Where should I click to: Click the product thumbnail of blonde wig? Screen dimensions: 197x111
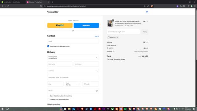(110, 23)
